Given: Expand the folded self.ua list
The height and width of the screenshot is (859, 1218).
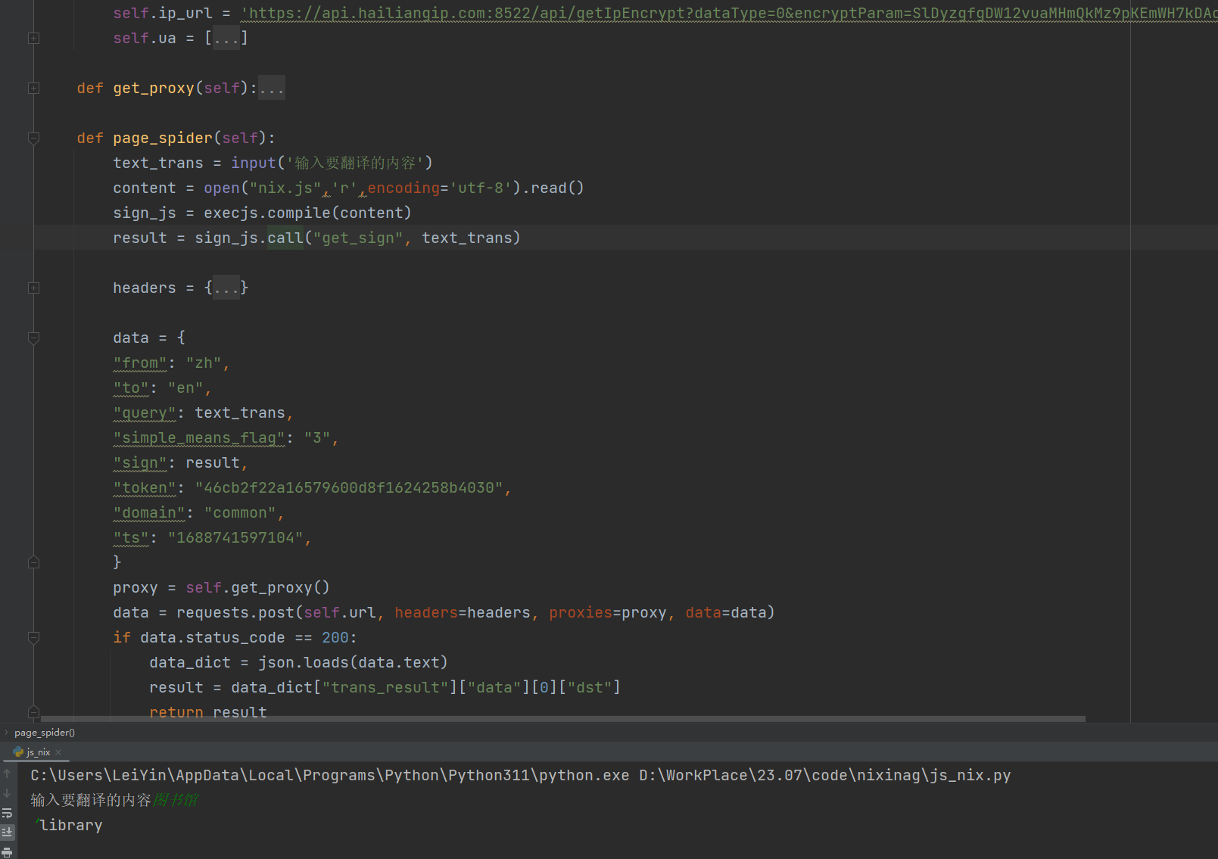Looking at the screenshot, I should point(33,38).
